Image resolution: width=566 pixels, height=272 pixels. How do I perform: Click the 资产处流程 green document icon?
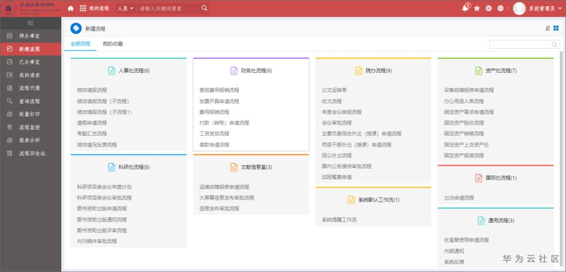478,71
